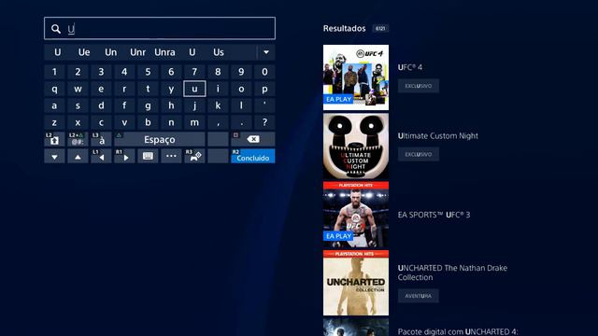Viewport: 598px width, 336px height.
Task: Toggle the accented characters à key
Action: (x=101, y=139)
